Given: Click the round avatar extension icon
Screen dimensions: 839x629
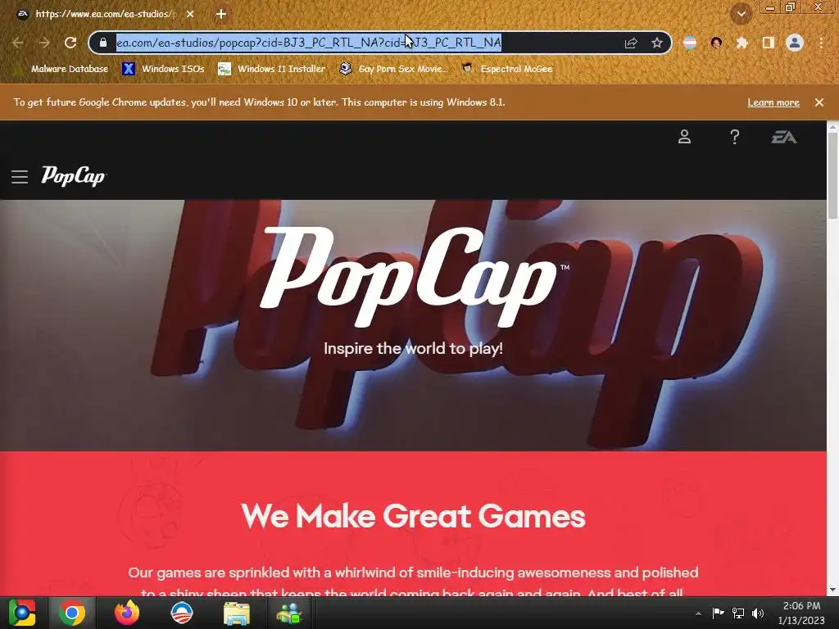Looking at the screenshot, I should [x=716, y=43].
